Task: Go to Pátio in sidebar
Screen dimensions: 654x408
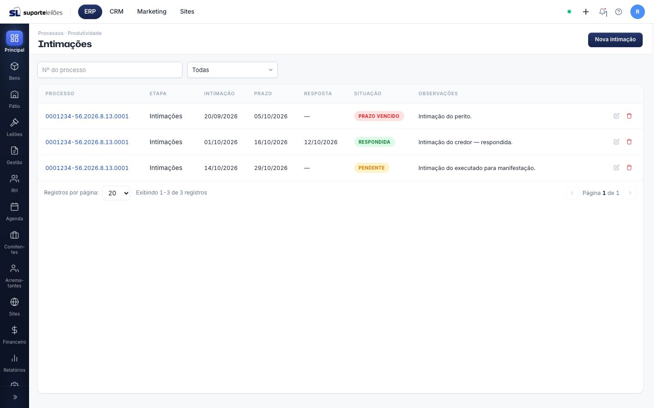Action: [x=15, y=99]
